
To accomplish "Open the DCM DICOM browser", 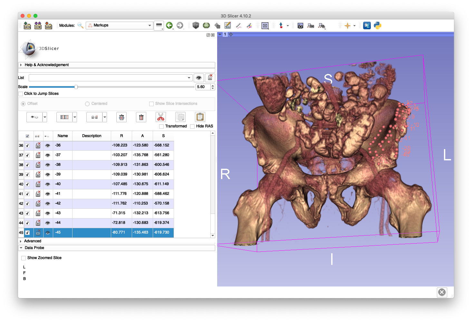I will point(38,25).
